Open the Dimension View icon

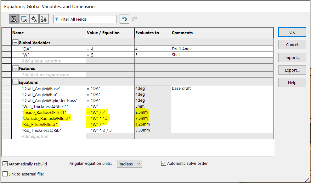pyautogui.click(x=34, y=19)
